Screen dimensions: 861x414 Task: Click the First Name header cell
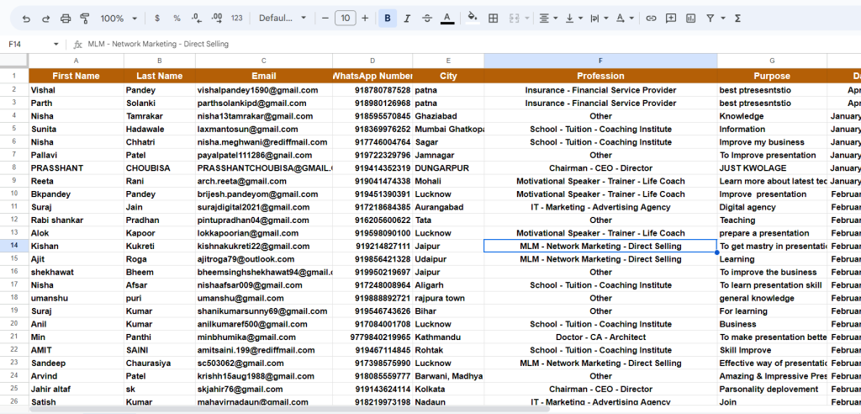pos(77,76)
